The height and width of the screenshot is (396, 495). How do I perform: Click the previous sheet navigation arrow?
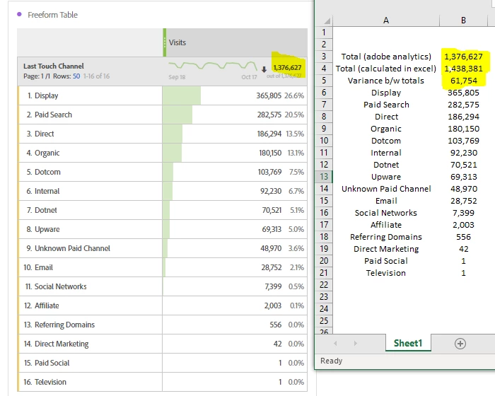click(x=335, y=343)
